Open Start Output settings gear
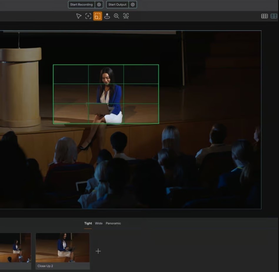The width and height of the screenshot is (279, 272). tap(133, 5)
